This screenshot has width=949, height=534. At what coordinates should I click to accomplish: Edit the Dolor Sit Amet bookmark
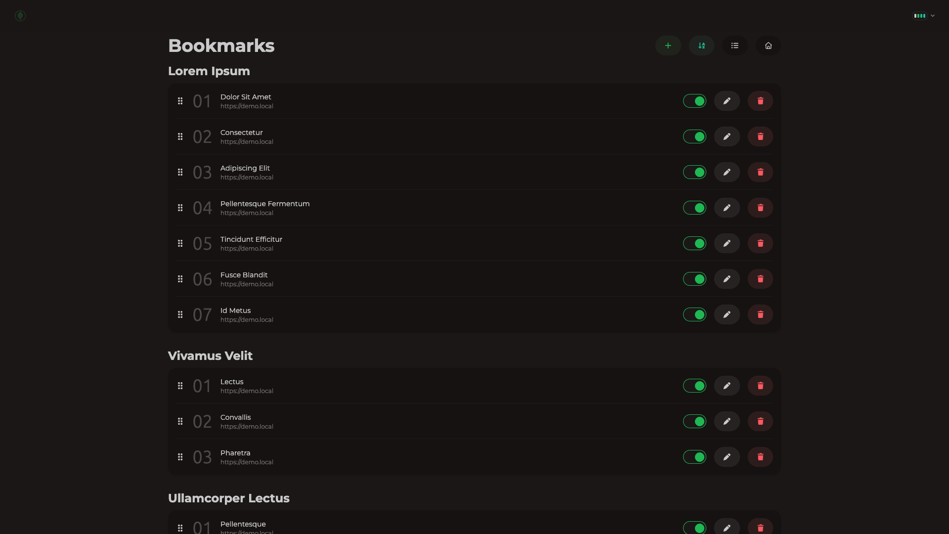click(727, 101)
